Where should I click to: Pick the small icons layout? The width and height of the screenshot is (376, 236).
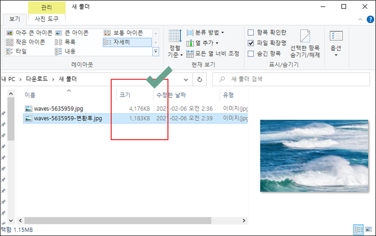coord(26,42)
